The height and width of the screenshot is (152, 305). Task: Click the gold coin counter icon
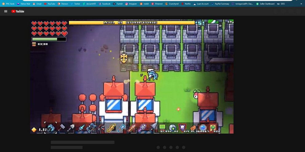click(x=34, y=130)
